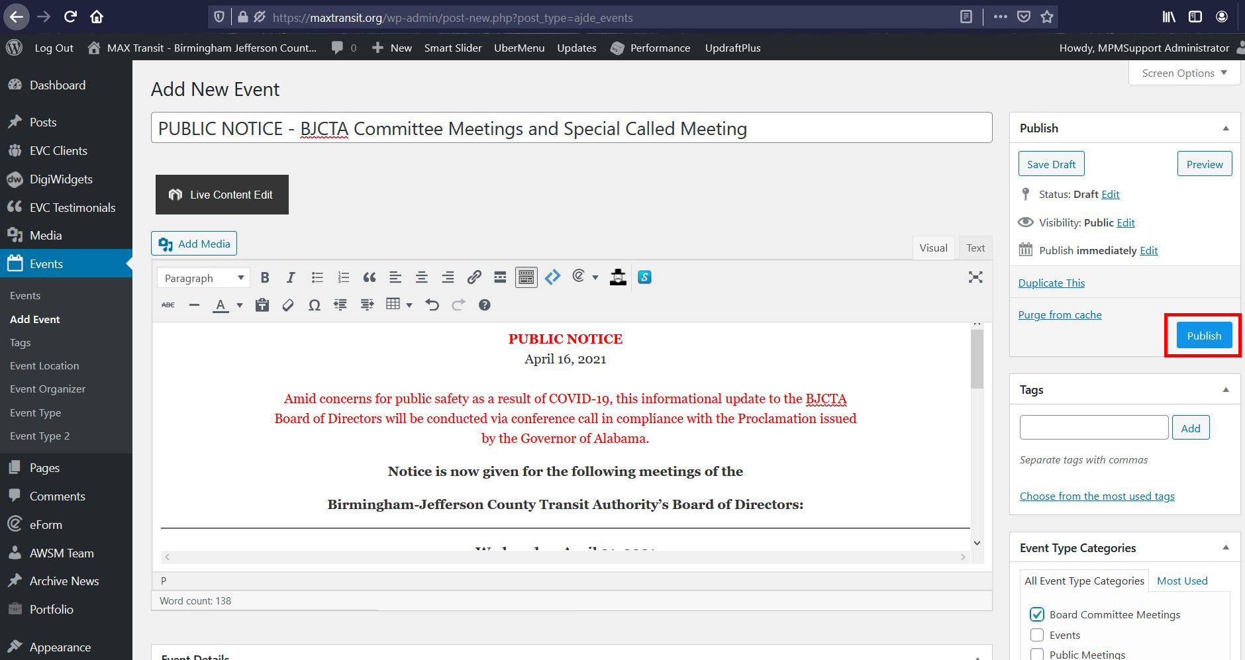This screenshot has height=660, width=1245.
Task: Insert or edit link icon
Action: 474,277
